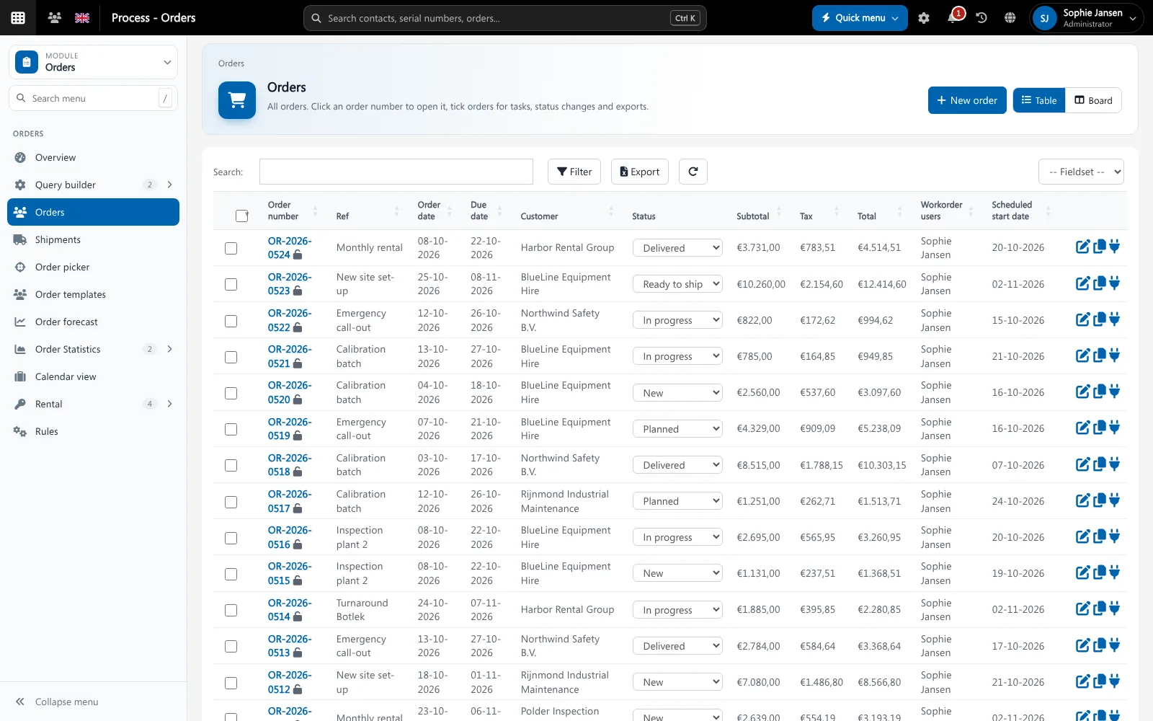Tick checkbox for order OR-2026-0524
This screenshot has width=1153, height=721.
(x=231, y=248)
